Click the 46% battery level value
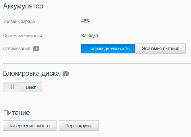The height and width of the screenshot is (137, 191). (x=86, y=21)
